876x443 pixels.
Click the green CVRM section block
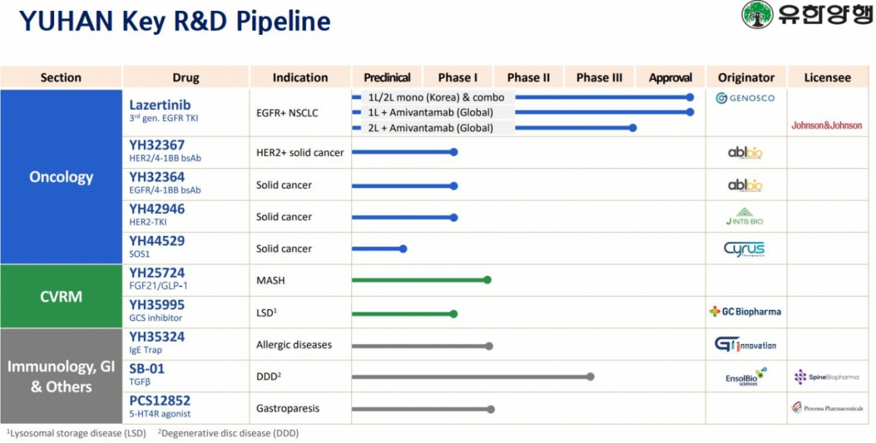pos(61,297)
